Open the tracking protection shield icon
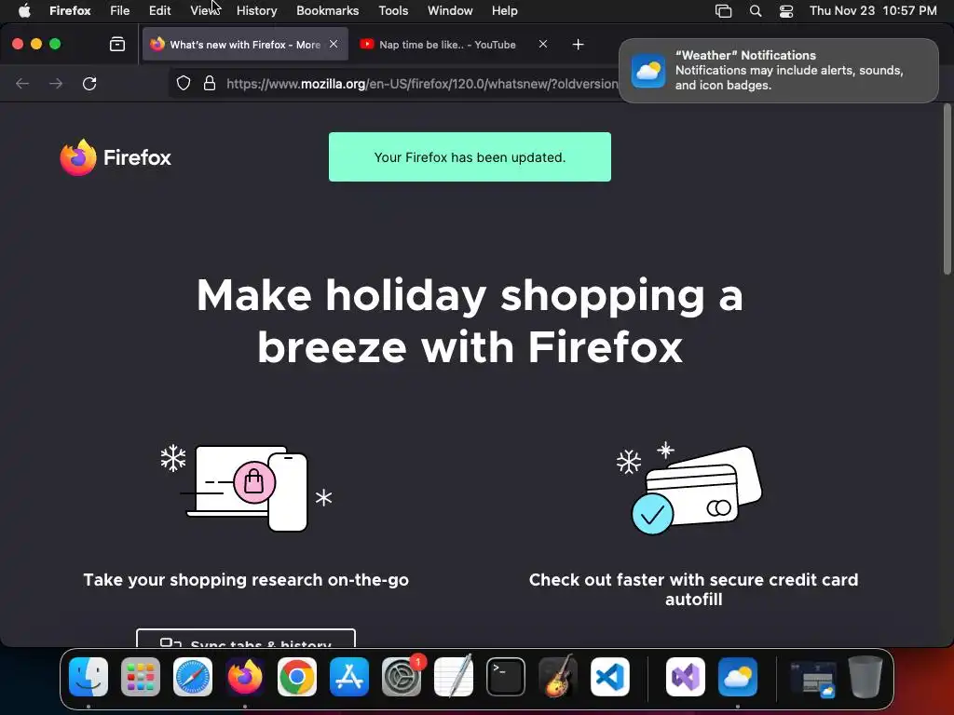This screenshot has width=954, height=715. coord(184,83)
